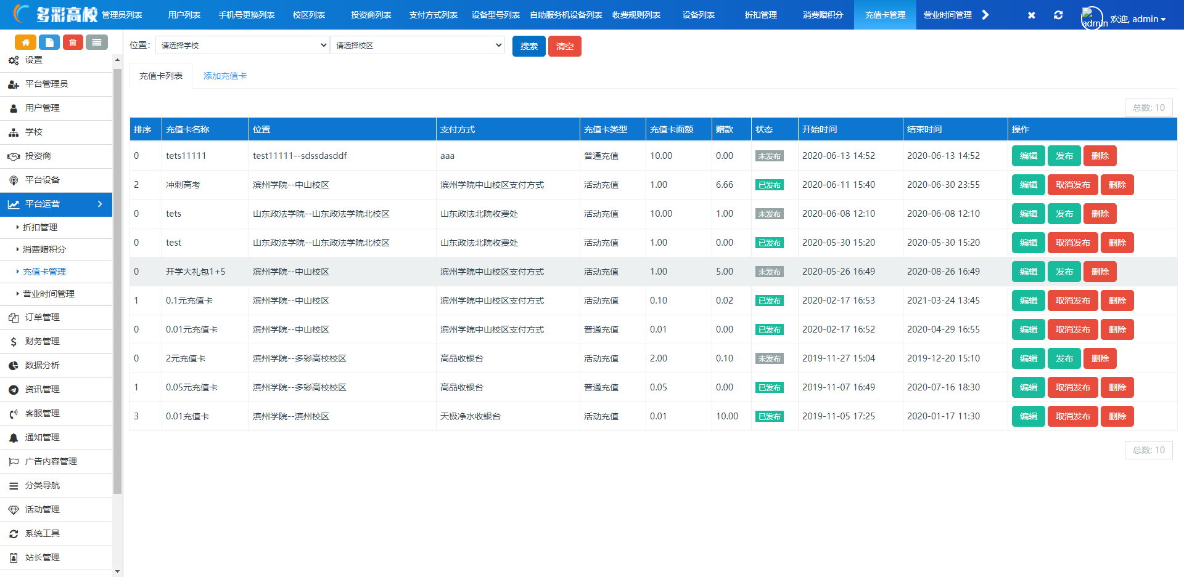Click sidebar scroll up arrow
This screenshot has height=577, width=1184.
(117, 60)
